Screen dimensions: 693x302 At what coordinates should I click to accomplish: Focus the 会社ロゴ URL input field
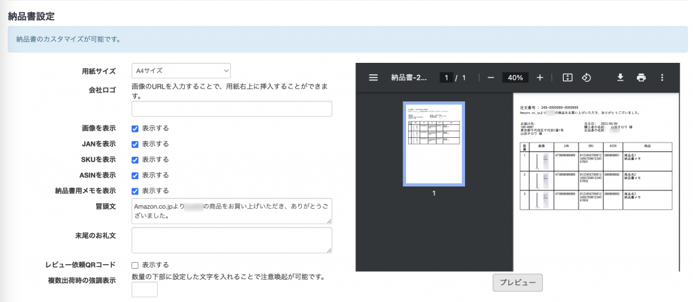(x=231, y=109)
